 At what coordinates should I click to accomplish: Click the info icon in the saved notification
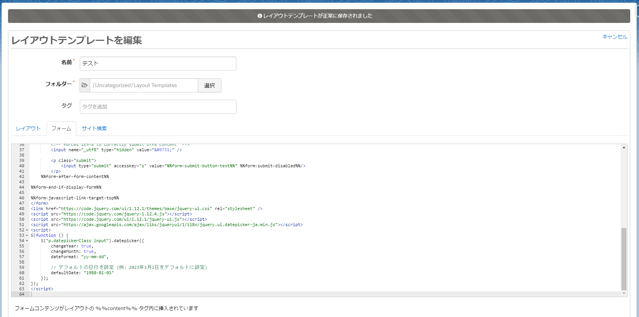click(260, 16)
